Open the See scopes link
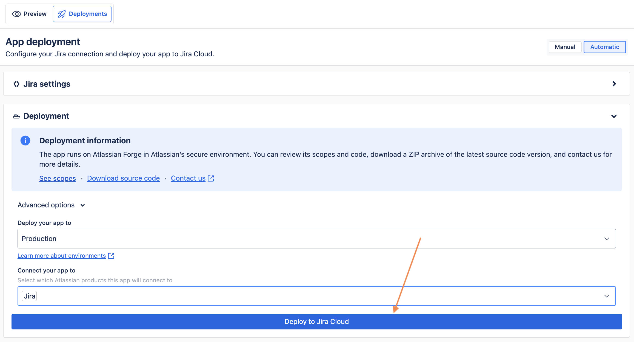Image resolution: width=634 pixels, height=342 pixels. [58, 178]
